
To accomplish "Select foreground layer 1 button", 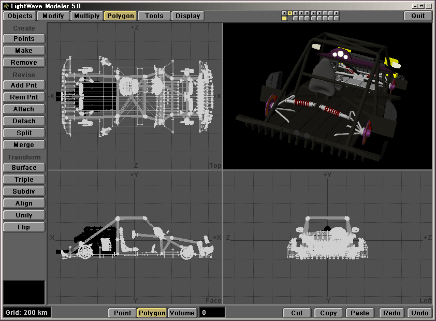I will click(284, 13).
